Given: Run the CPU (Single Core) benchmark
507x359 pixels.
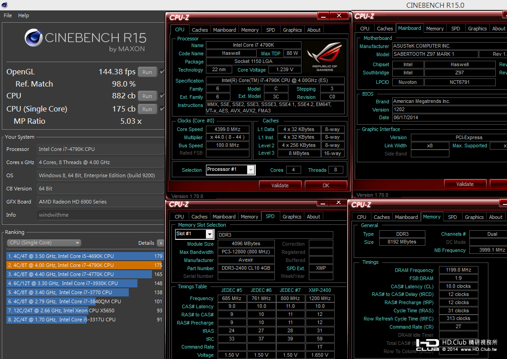Looking at the screenshot, I should tap(147, 109).
